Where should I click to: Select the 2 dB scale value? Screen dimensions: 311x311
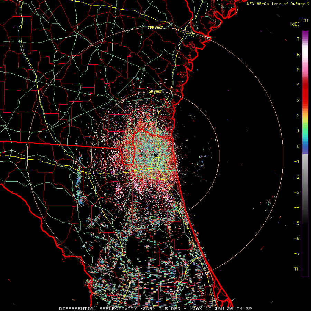pyautogui.click(x=298, y=116)
